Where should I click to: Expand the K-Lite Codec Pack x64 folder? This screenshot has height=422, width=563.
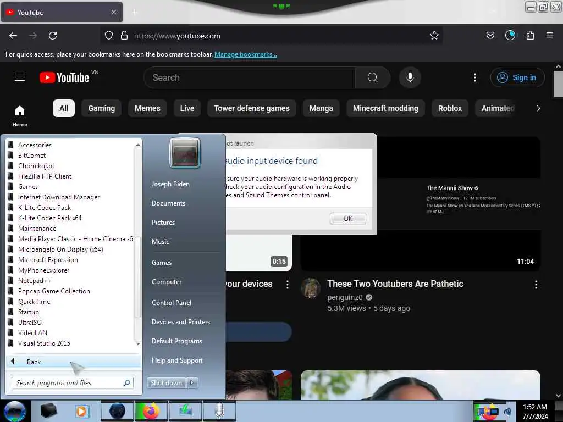point(49,218)
